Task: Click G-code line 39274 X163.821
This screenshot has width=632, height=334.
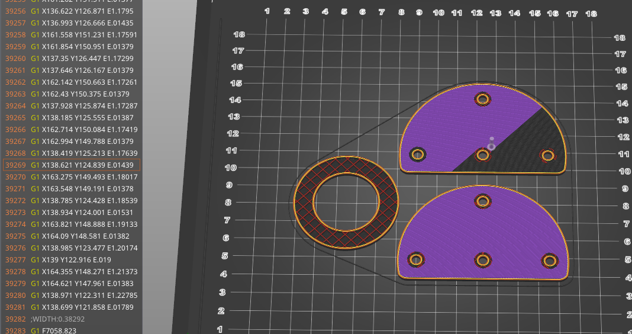Action: pos(71,224)
